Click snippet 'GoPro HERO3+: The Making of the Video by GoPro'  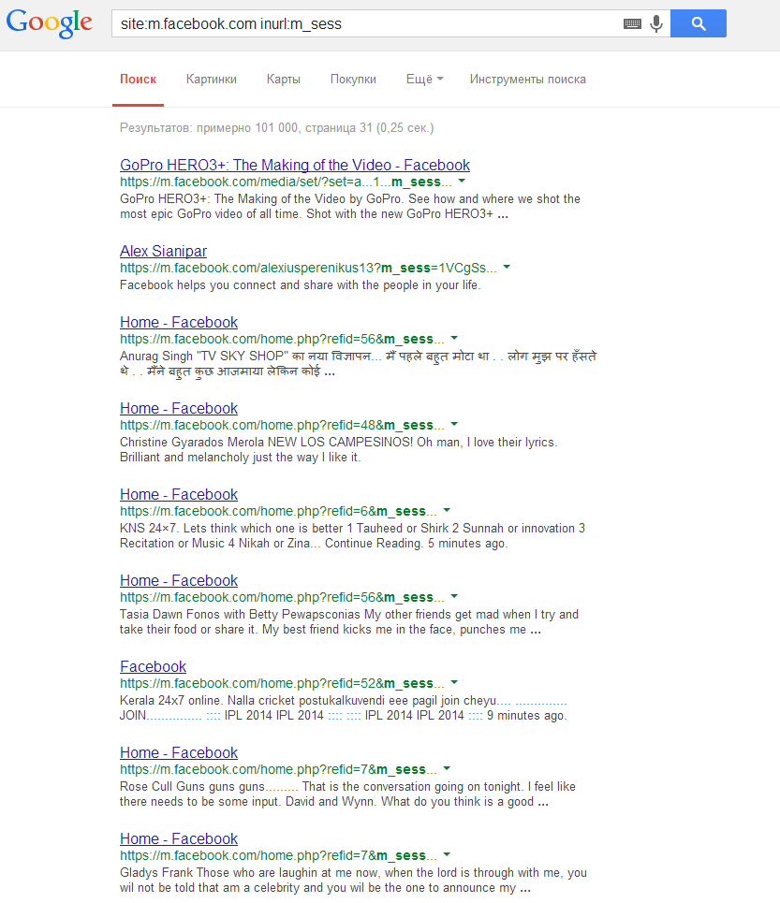pyautogui.click(x=260, y=198)
